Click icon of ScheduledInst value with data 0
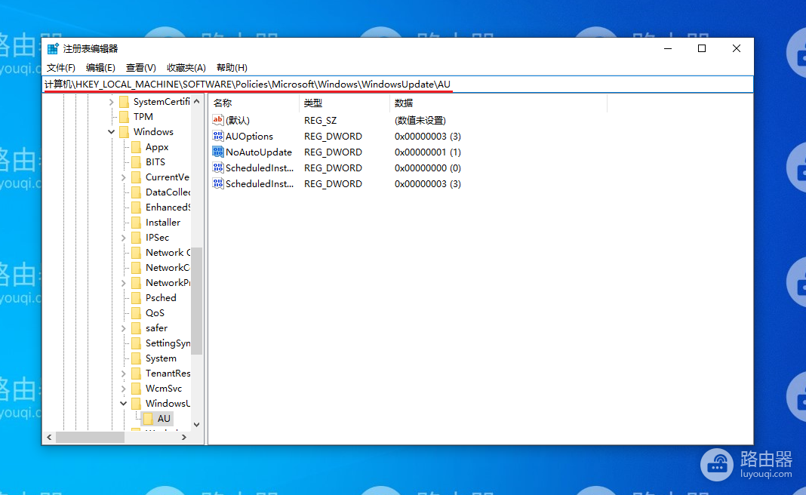This screenshot has height=495, width=806. coord(218,168)
